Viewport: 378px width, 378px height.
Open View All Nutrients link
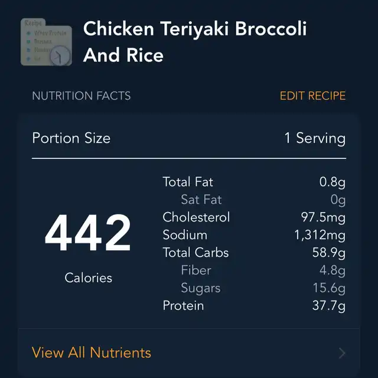92,353
